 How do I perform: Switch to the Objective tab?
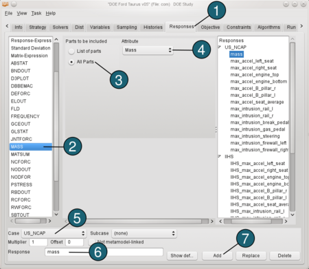coord(210,28)
